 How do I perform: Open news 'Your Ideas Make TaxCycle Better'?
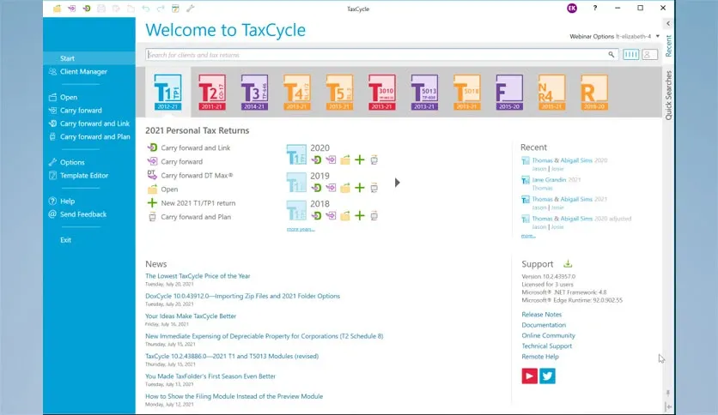(191, 316)
